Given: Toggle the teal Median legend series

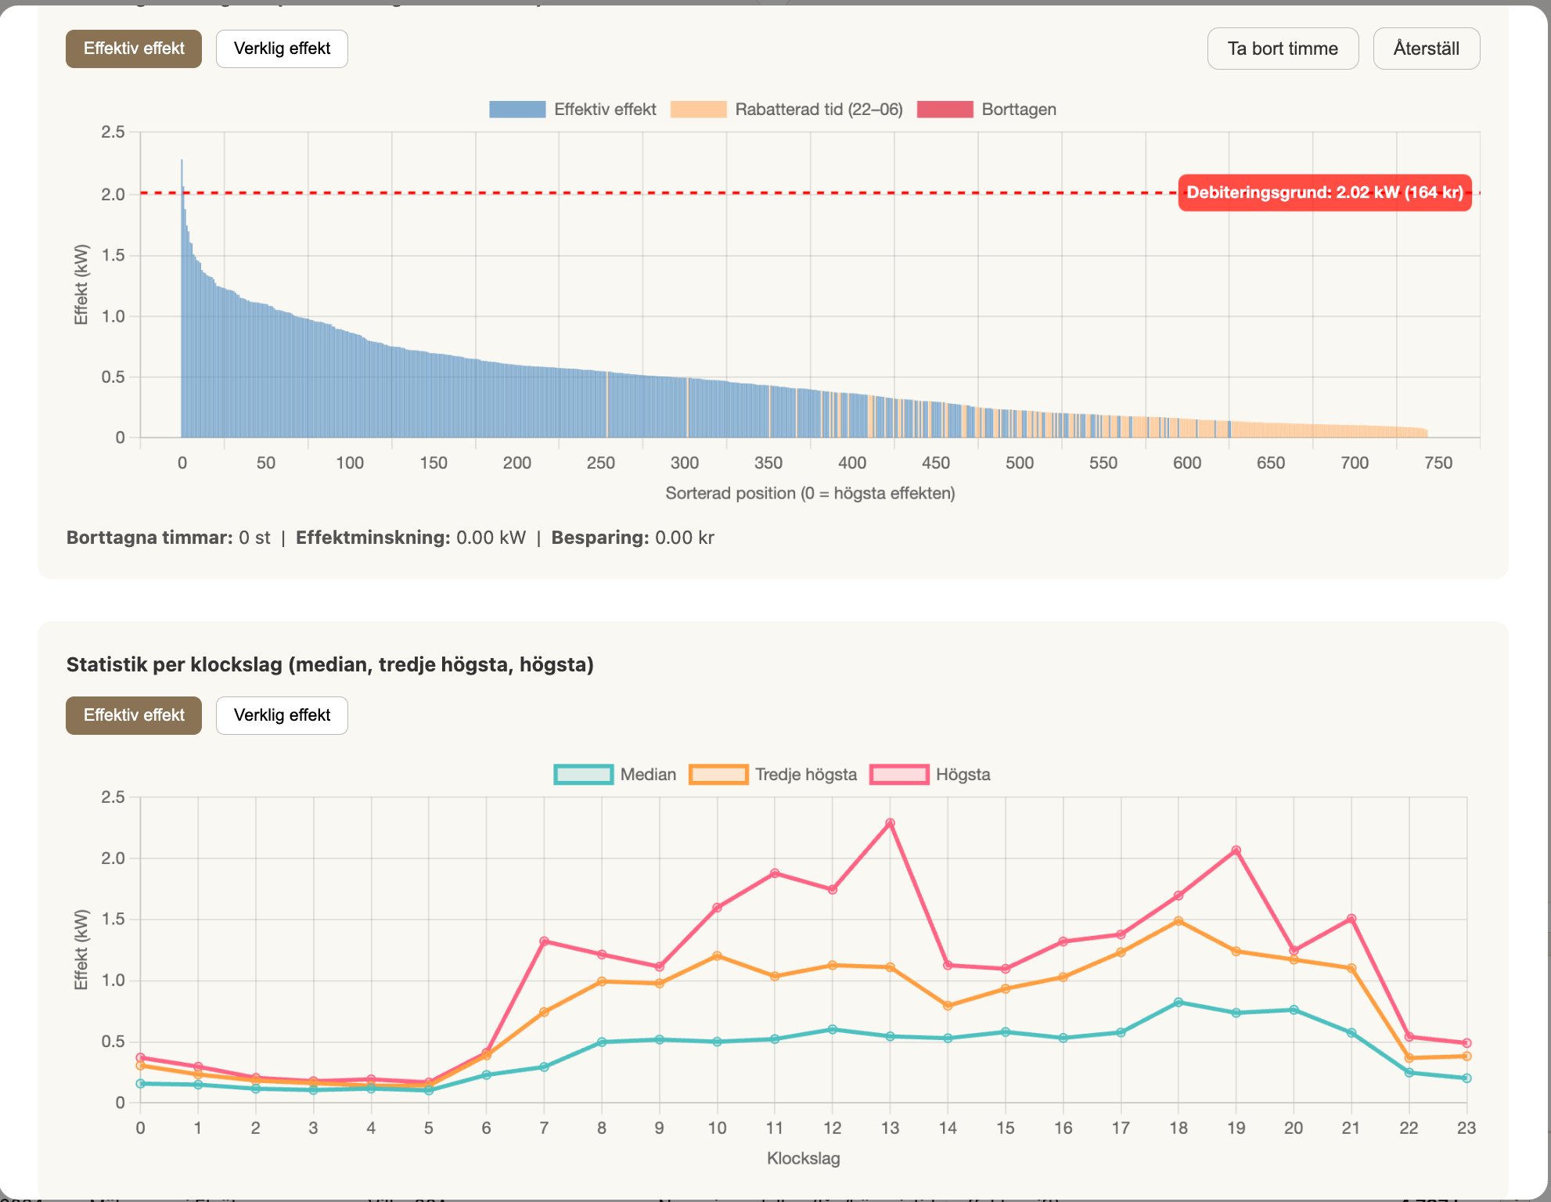Looking at the screenshot, I should (615, 775).
